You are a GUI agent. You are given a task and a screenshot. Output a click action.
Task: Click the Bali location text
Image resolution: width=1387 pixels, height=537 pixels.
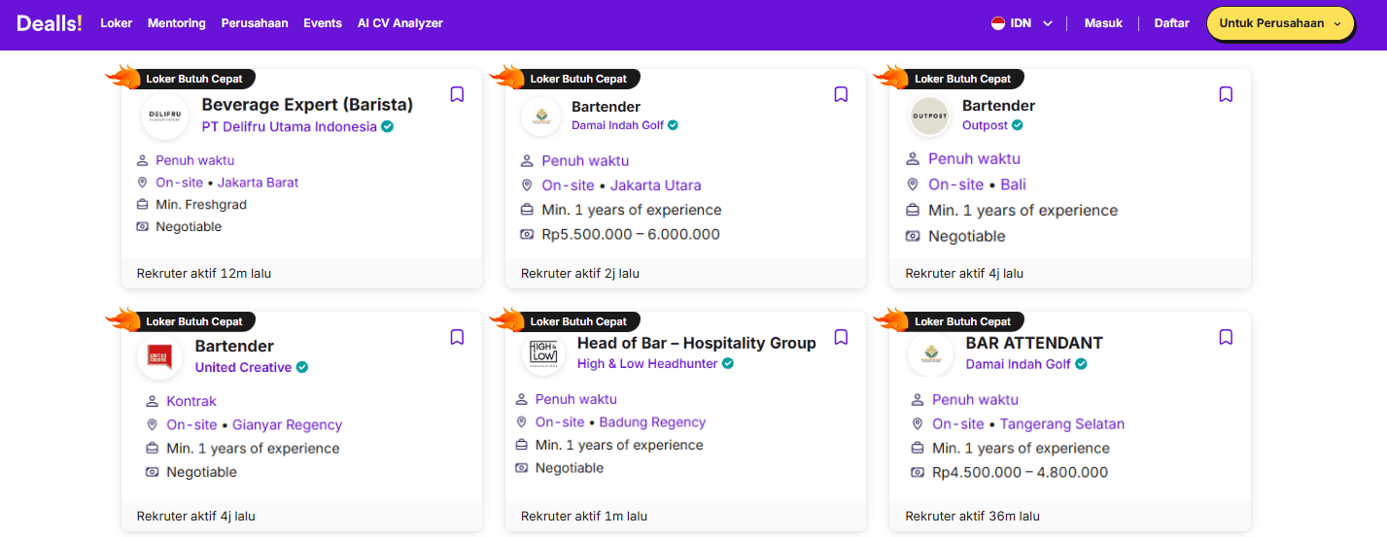pos(1013,185)
